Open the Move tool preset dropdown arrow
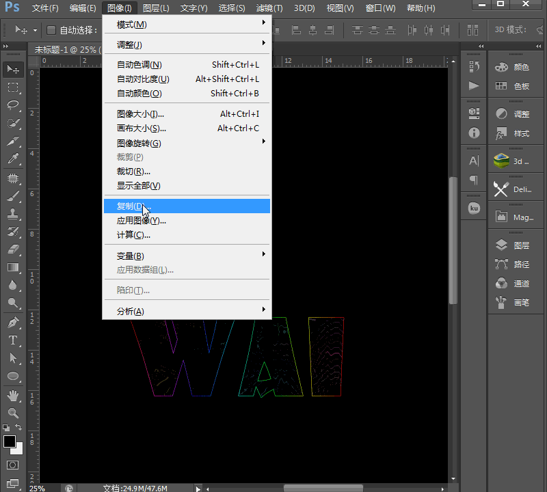Image resolution: width=547 pixels, height=492 pixels. click(x=36, y=30)
